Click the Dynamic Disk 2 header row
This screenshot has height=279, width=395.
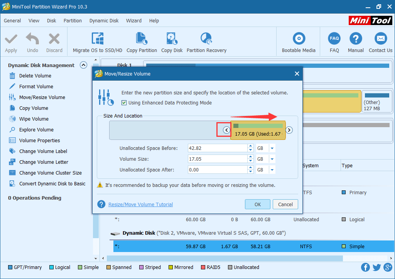click(198, 233)
